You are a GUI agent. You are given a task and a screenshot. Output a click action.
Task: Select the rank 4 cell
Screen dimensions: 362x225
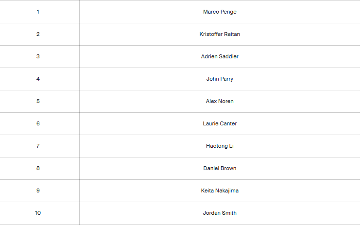pos(38,79)
